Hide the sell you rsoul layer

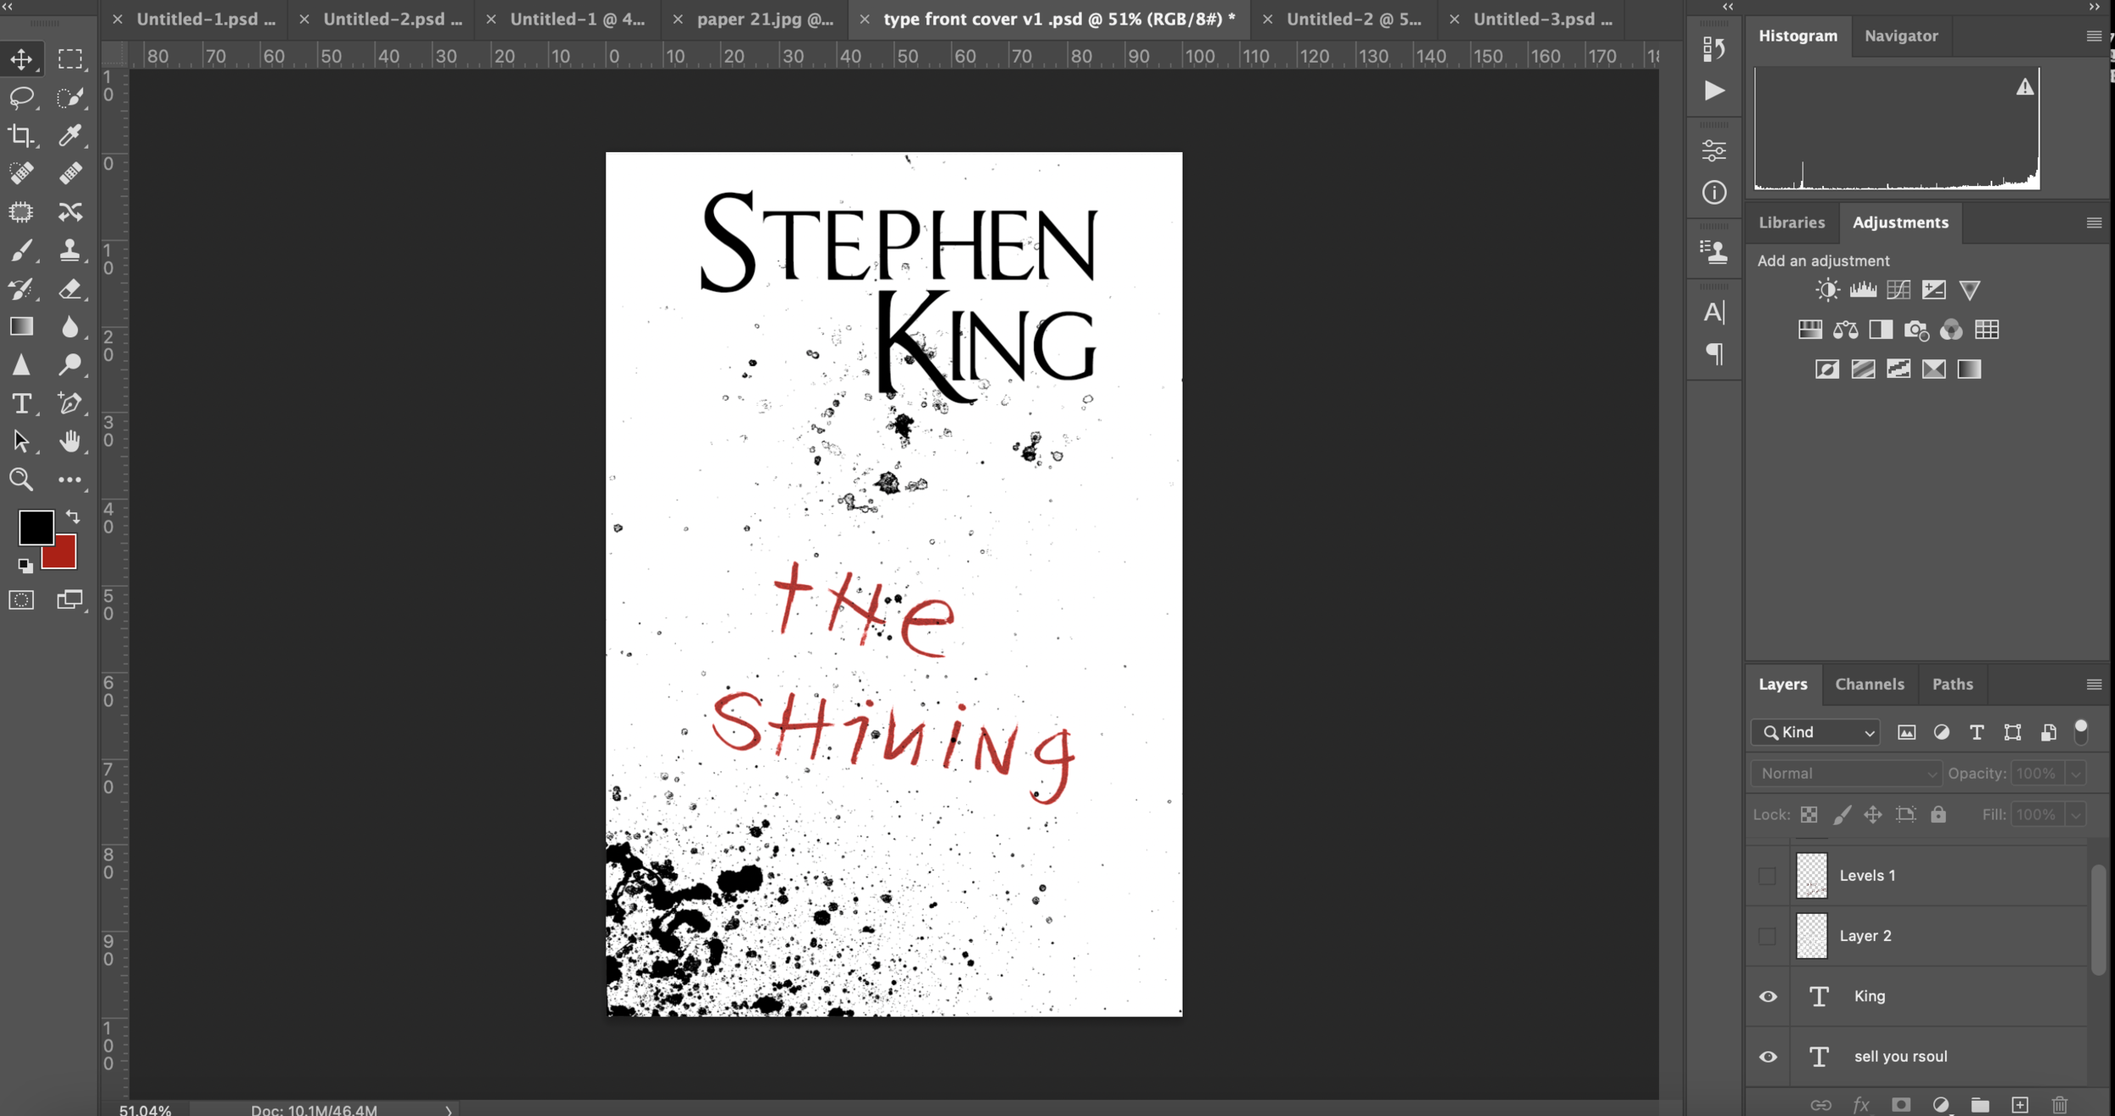tap(1768, 1057)
